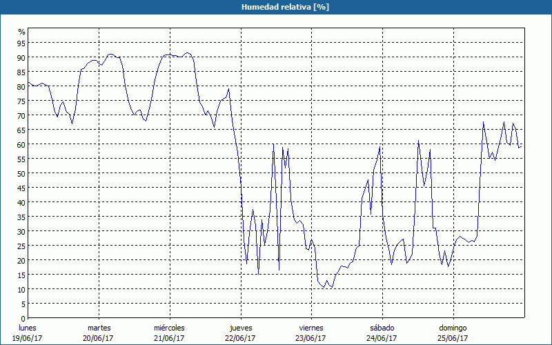Click the 95 value on the y-axis
The image size is (552, 345).
pos(21,43)
